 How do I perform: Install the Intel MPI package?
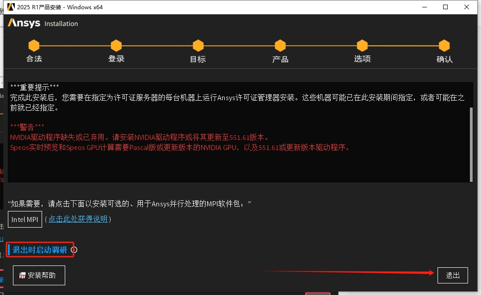pyautogui.click(x=25, y=219)
